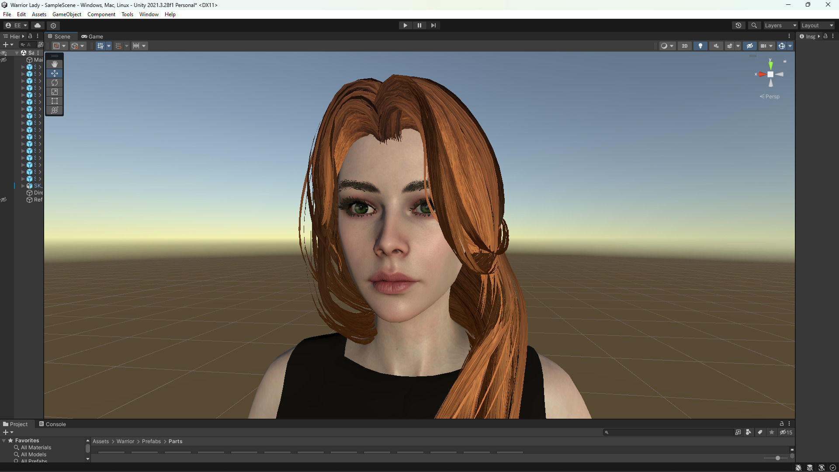Screen dimensions: 839x472
Task: Click the search by type icon
Action: click(x=749, y=432)
